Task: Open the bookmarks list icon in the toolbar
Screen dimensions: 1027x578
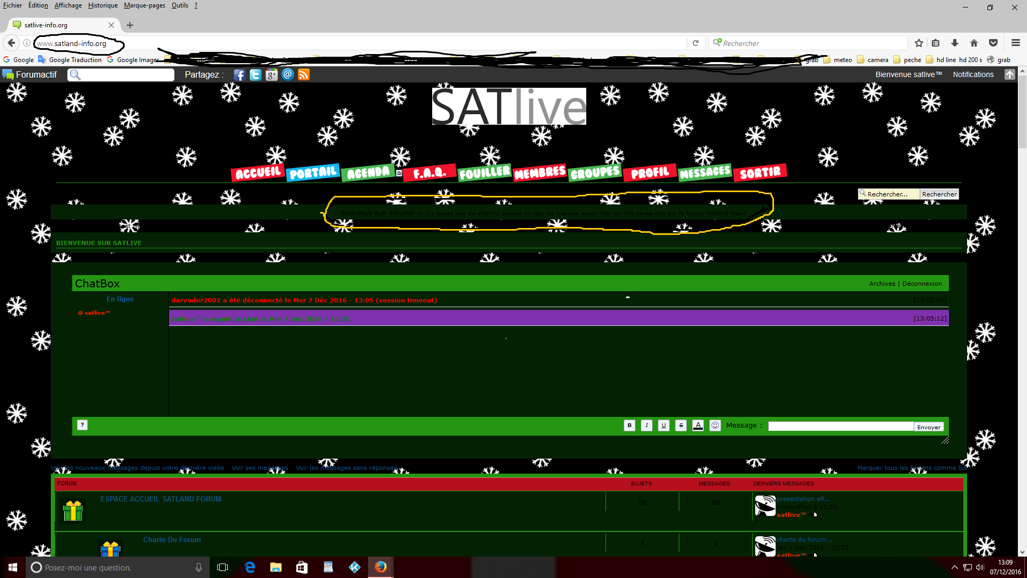Action: click(936, 43)
